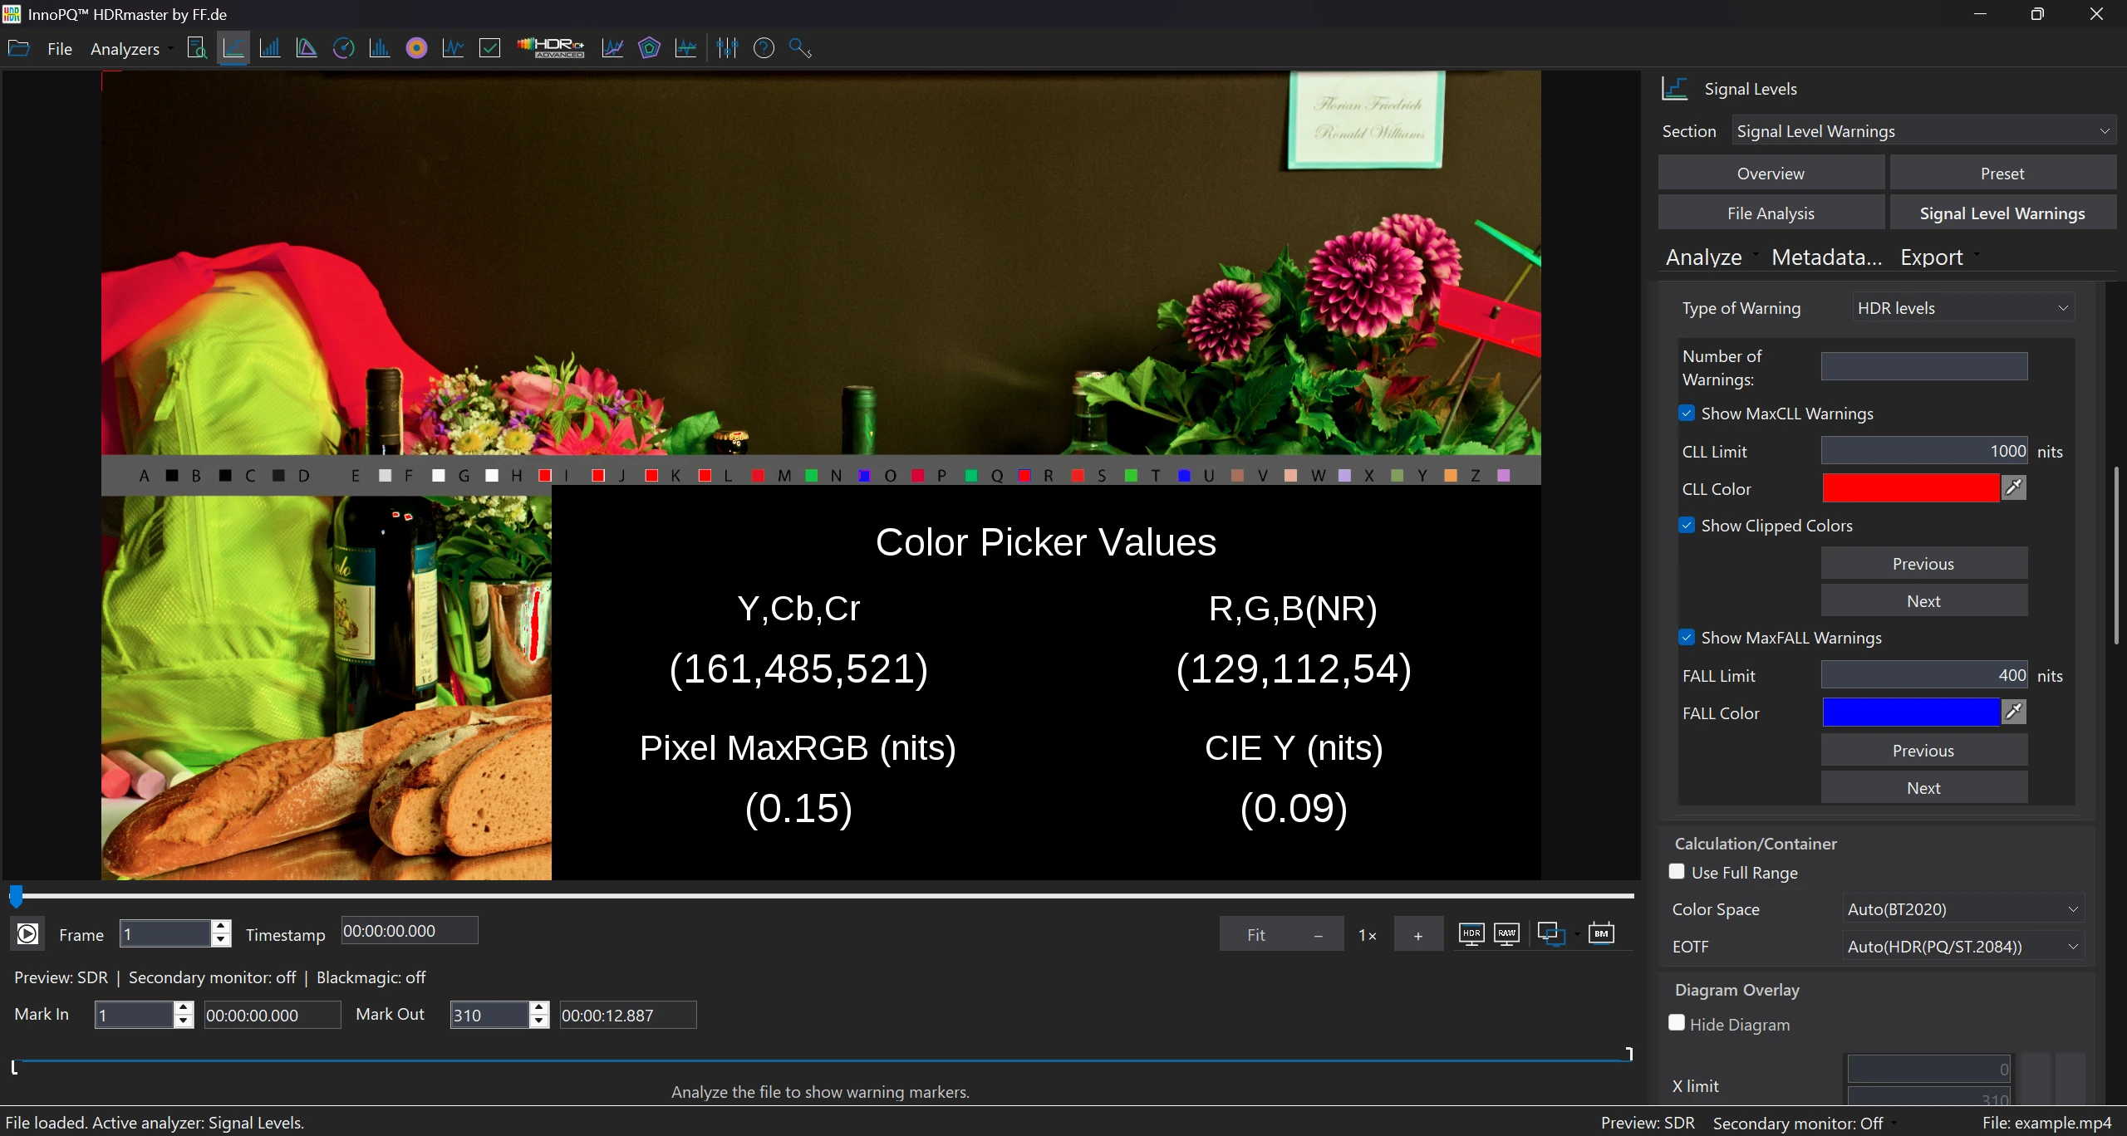Enable the RAW monitor preview icon
Screen dimensions: 2127x1136
(x=1506, y=934)
